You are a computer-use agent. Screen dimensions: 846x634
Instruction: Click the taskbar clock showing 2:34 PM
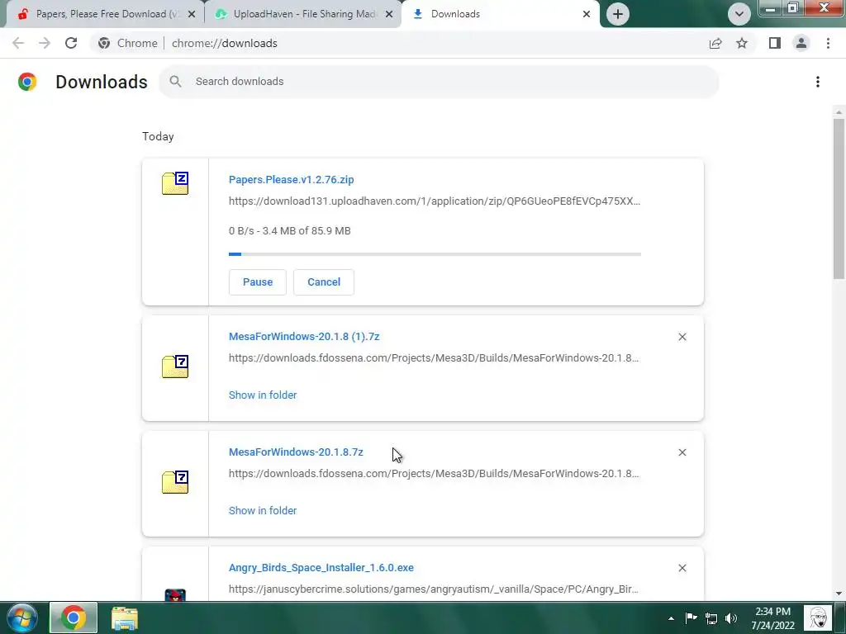coord(772,618)
